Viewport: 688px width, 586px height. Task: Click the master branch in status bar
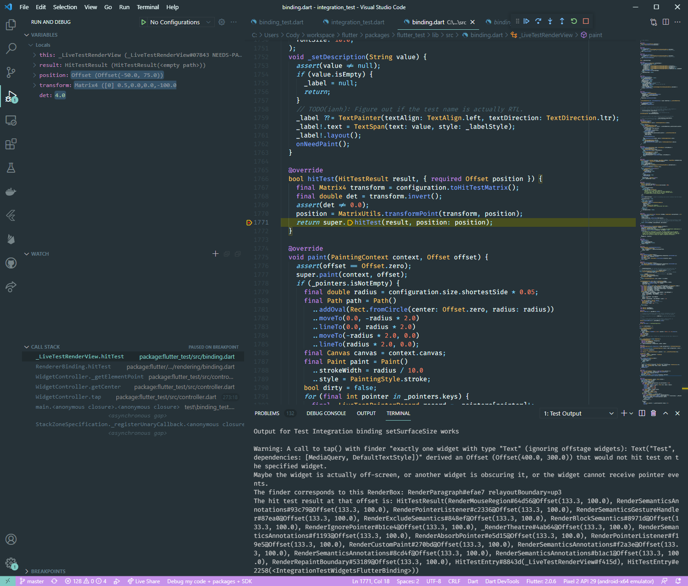[x=32, y=581]
